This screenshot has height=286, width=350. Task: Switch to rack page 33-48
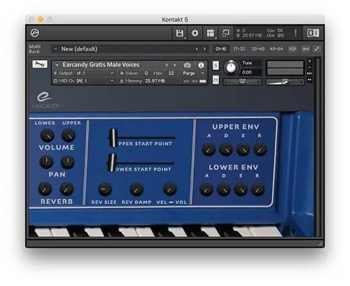(x=257, y=49)
